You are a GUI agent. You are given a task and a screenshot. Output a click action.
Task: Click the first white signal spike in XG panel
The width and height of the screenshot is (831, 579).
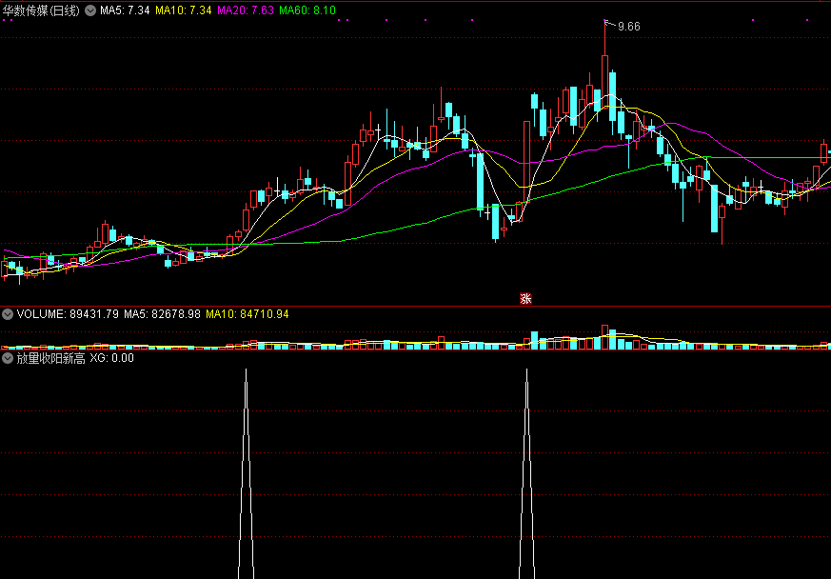click(x=246, y=473)
